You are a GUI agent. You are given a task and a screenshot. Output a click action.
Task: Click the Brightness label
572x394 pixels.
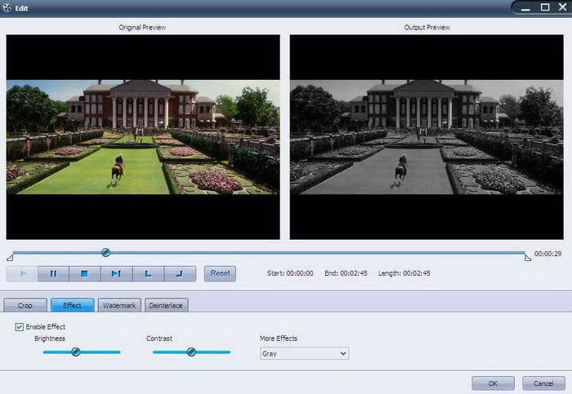tap(50, 339)
